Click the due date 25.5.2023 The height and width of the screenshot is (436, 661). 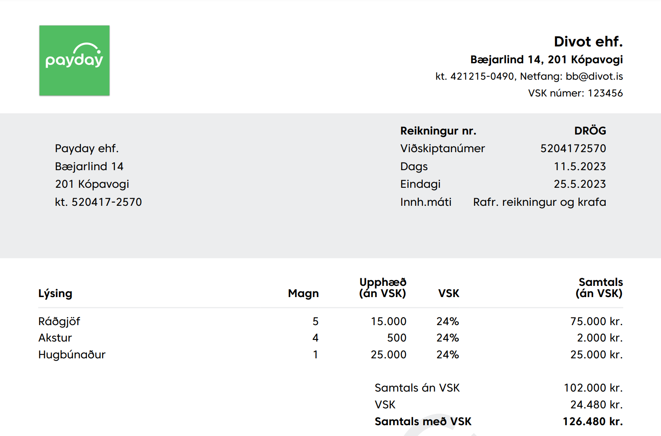pyautogui.click(x=579, y=184)
